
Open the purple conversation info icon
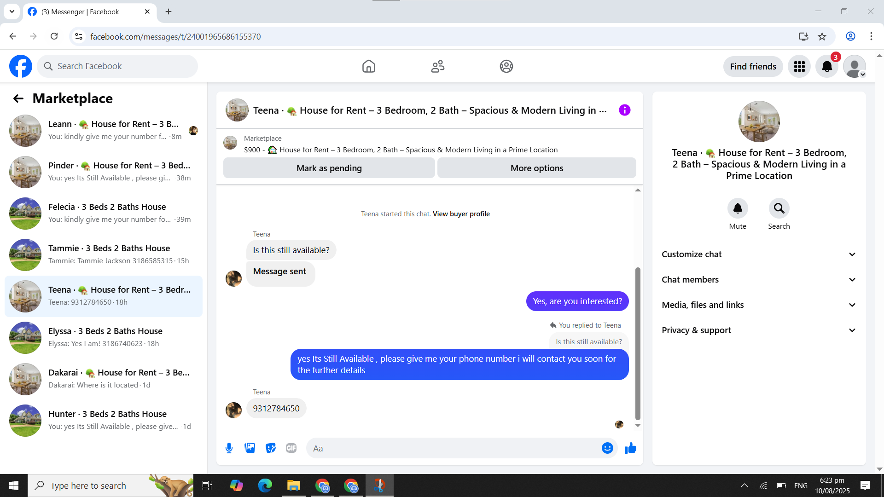[624, 110]
